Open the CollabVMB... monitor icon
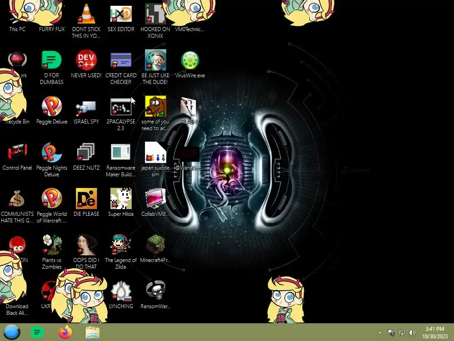 click(156, 198)
